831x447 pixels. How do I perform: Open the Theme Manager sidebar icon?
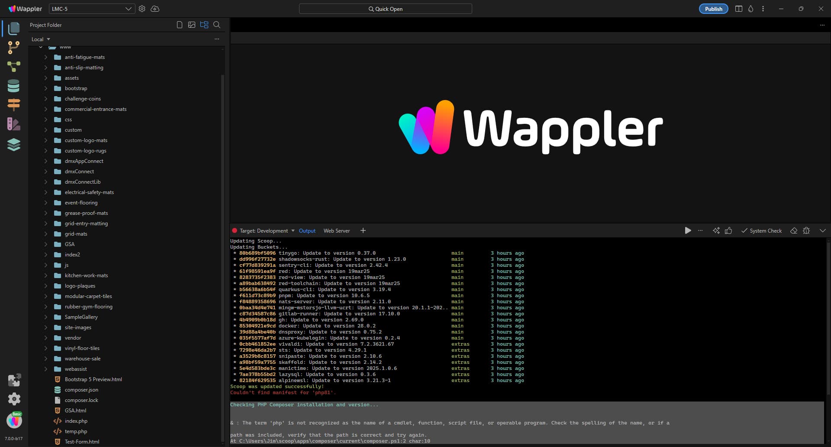coord(14,124)
